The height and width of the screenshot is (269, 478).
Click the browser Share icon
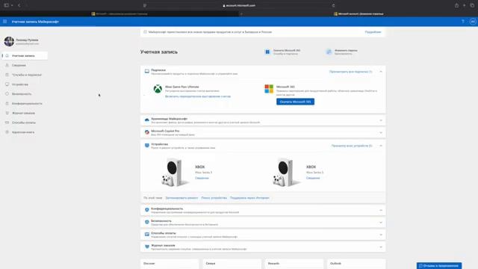(456, 5)
